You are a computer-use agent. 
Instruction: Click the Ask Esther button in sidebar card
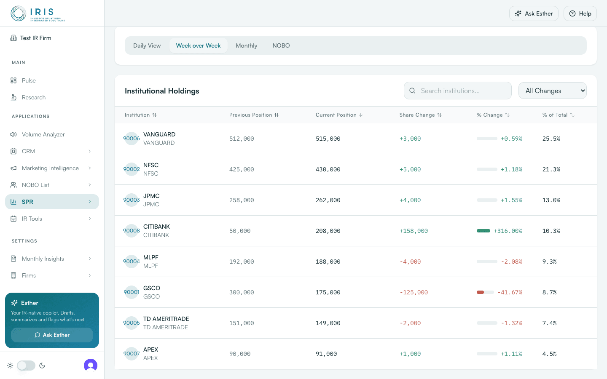tap(52, 335)
